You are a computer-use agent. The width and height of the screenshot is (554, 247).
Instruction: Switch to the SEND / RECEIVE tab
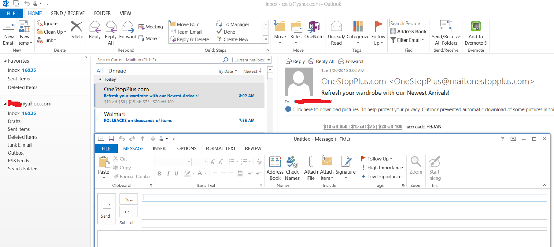coord(68,13)
